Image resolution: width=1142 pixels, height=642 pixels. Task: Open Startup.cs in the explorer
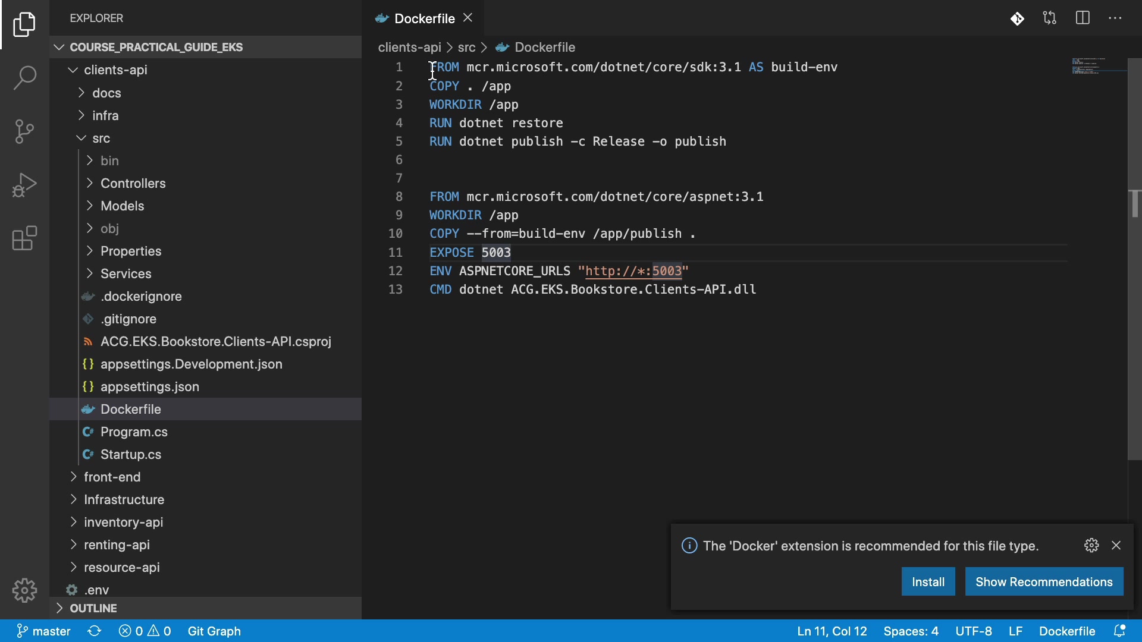131,454
